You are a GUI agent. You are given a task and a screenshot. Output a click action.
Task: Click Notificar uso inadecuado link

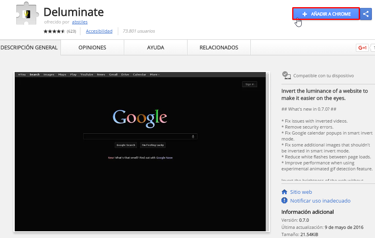click(320, 201)
